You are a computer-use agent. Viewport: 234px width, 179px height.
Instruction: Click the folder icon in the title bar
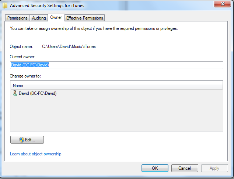click(4, 4)
